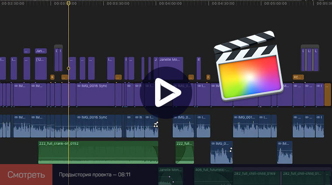
Task: Select the purple Janelle Mo... title clip
Action: point(171,68)
